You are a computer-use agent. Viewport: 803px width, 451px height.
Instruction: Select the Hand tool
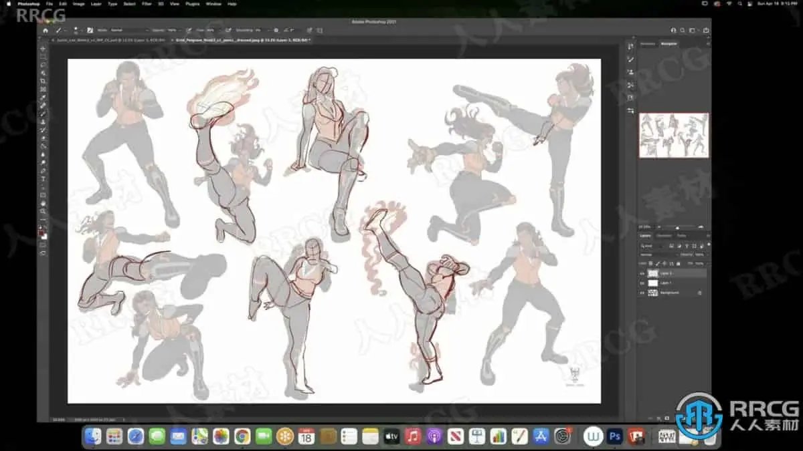pos(43,203)
